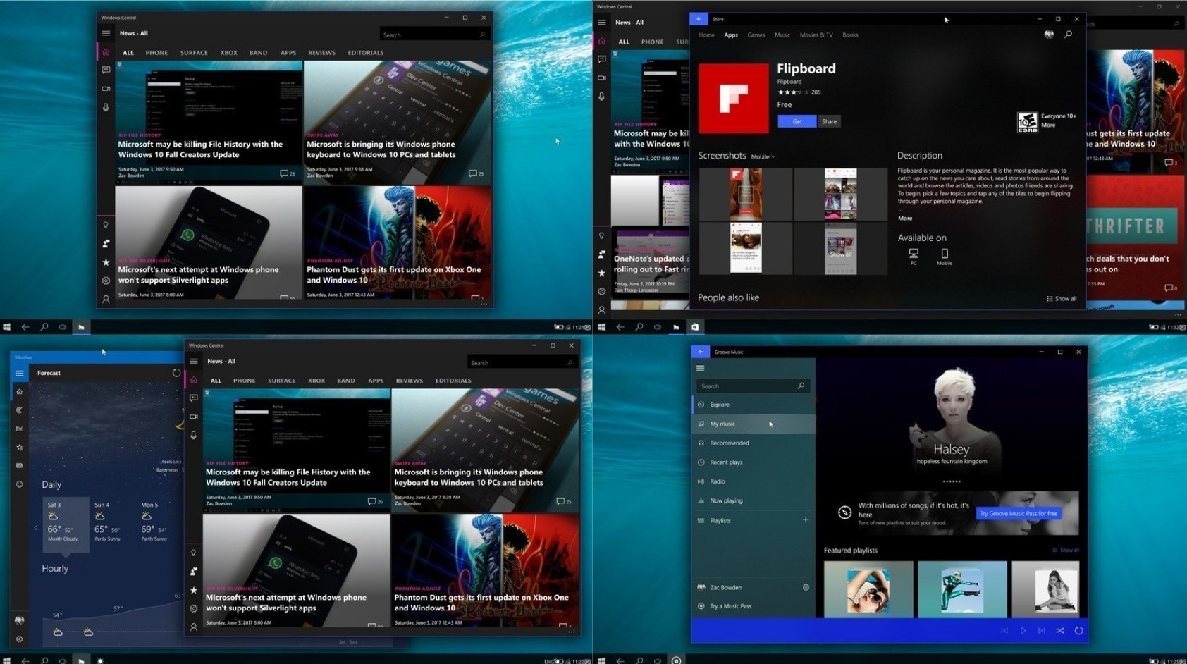This screenshot has height=664, width=1187.
Task: Open Groove Music settings gear beside Zac Bowden
Action: 806,587
